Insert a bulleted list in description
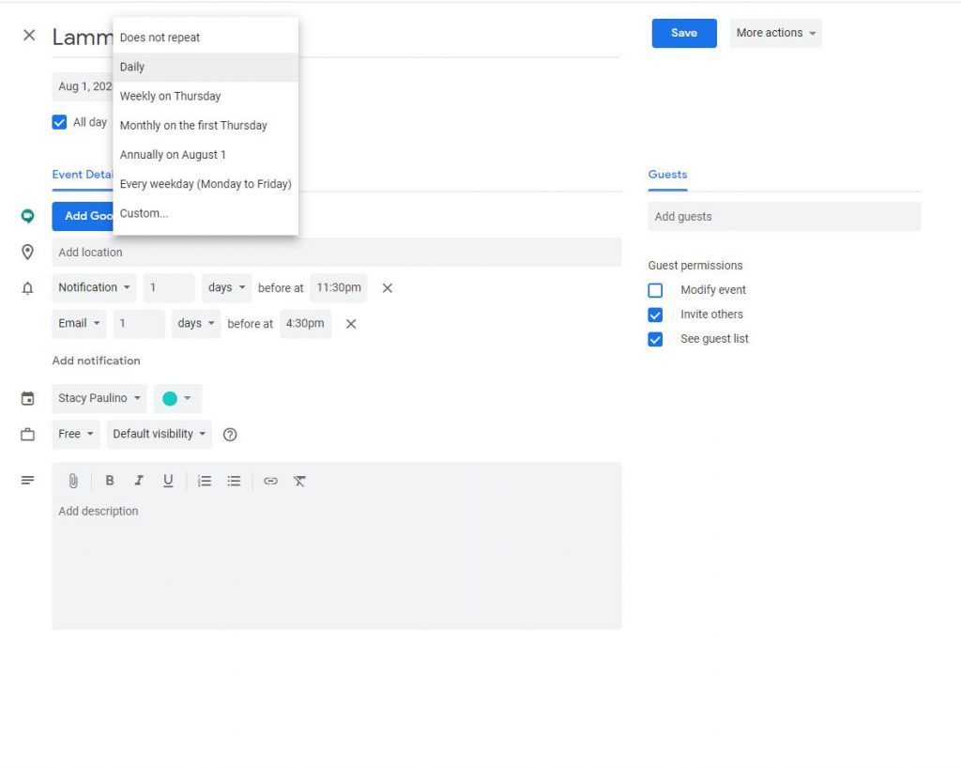 click(234, 482)
